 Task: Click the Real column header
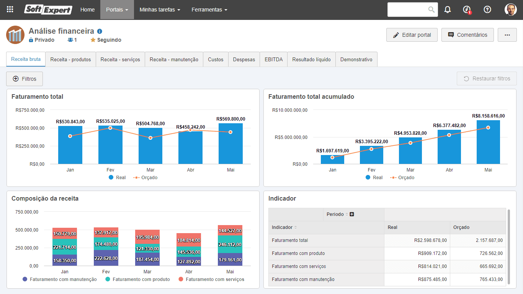click(x=417, y=227)
